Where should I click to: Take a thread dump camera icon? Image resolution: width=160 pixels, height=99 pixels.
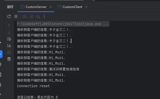point(24,16)
